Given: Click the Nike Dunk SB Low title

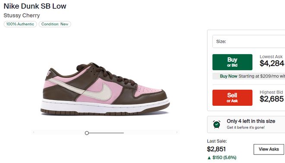Looking at the screenshot, I should [x=35, y=6].
